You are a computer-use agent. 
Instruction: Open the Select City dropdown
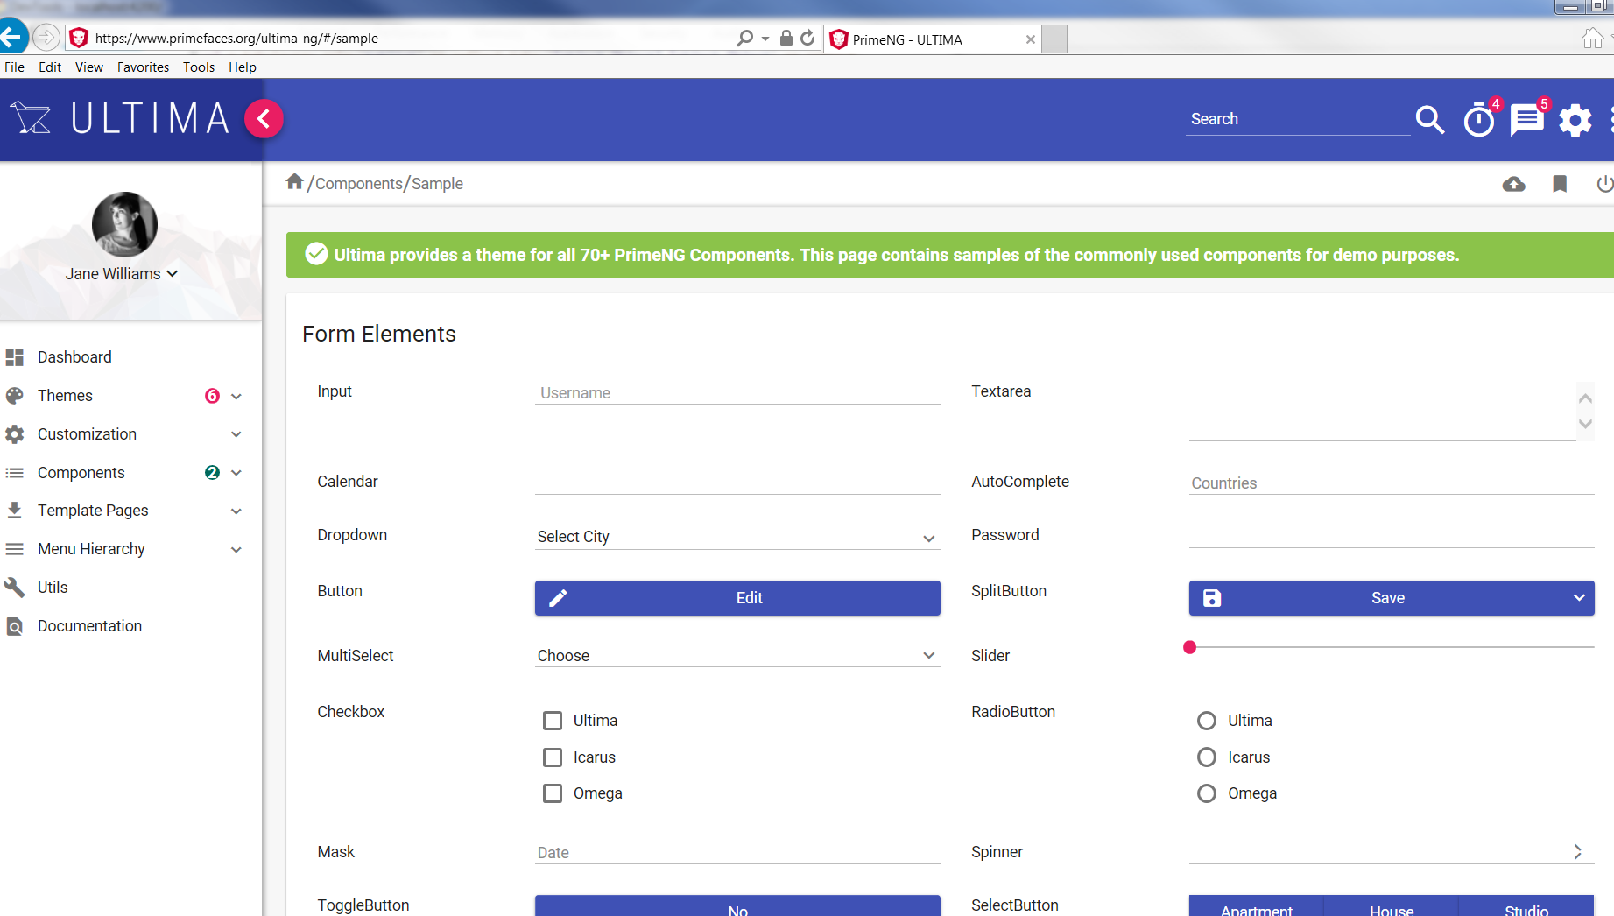click(737, 537)
